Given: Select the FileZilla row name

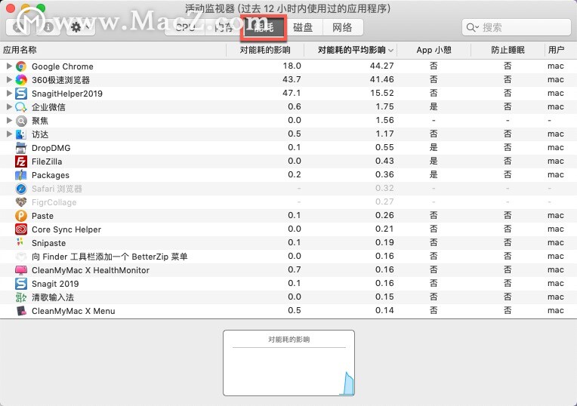Looking at the screenshot, I should coord(47,161).
